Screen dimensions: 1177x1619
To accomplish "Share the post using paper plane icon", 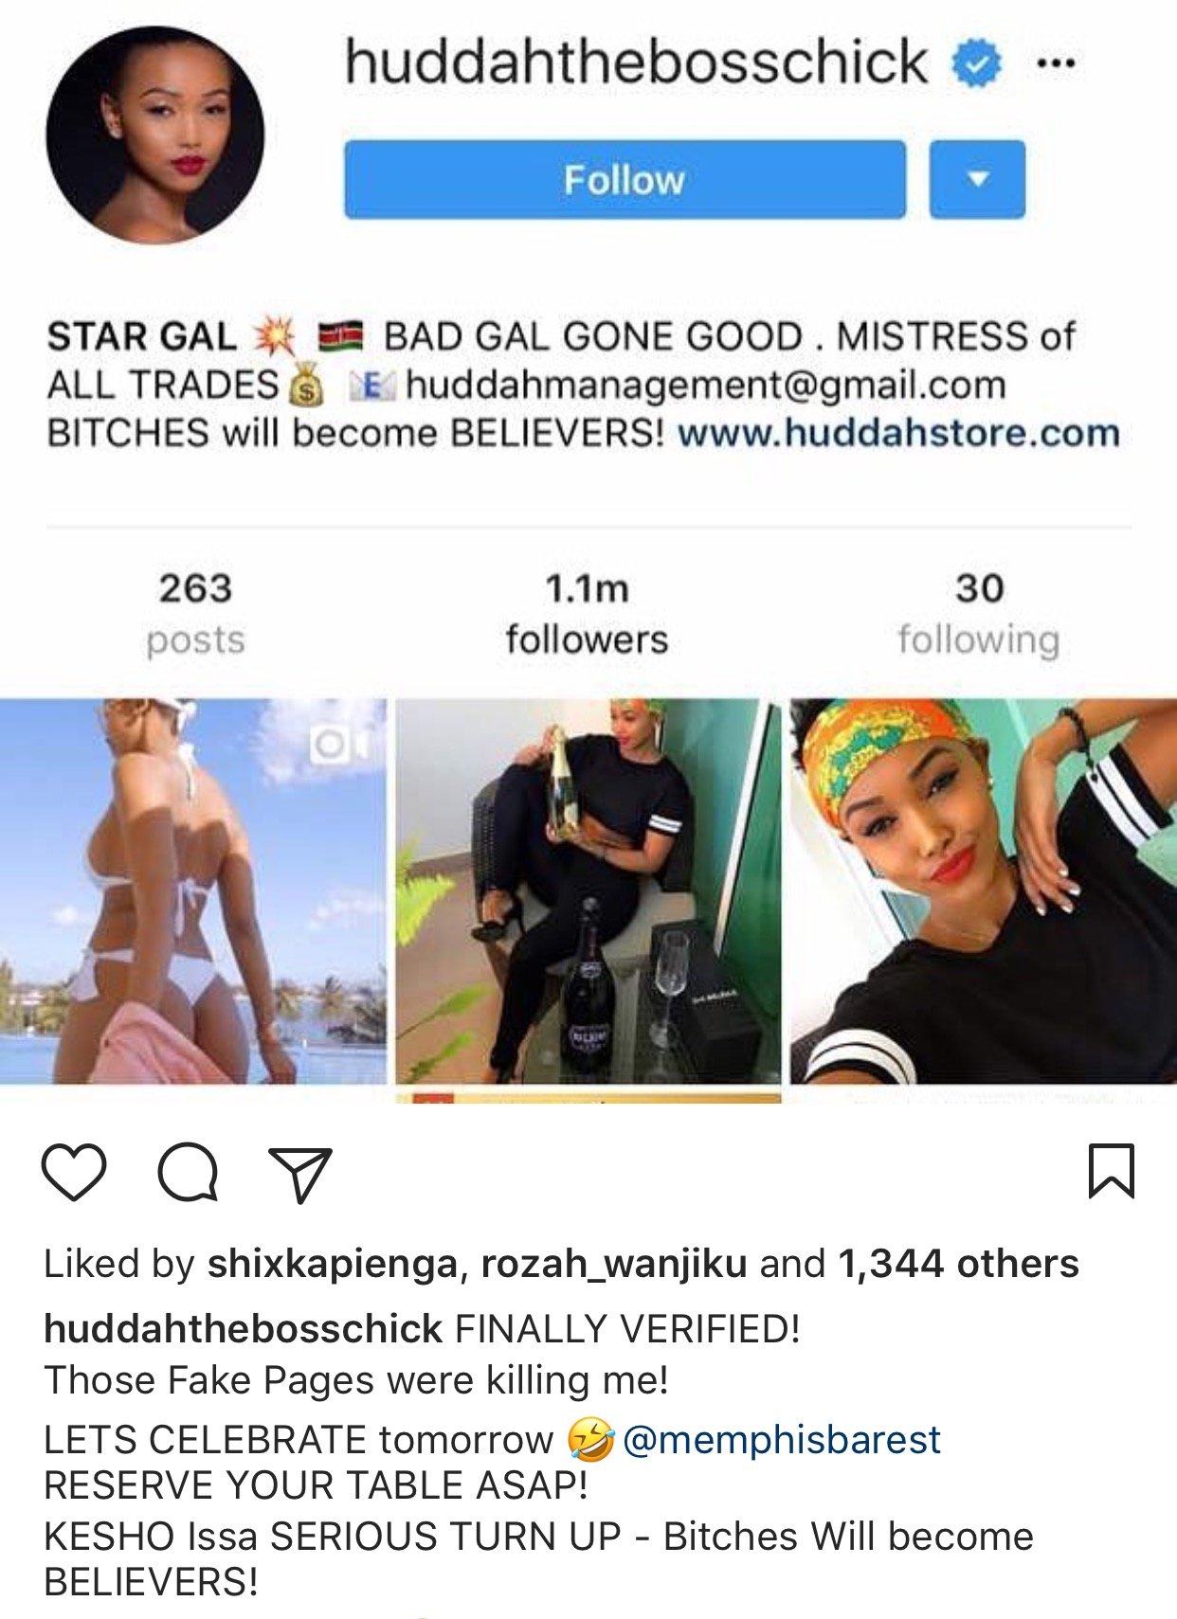I will pos(300,1174).
